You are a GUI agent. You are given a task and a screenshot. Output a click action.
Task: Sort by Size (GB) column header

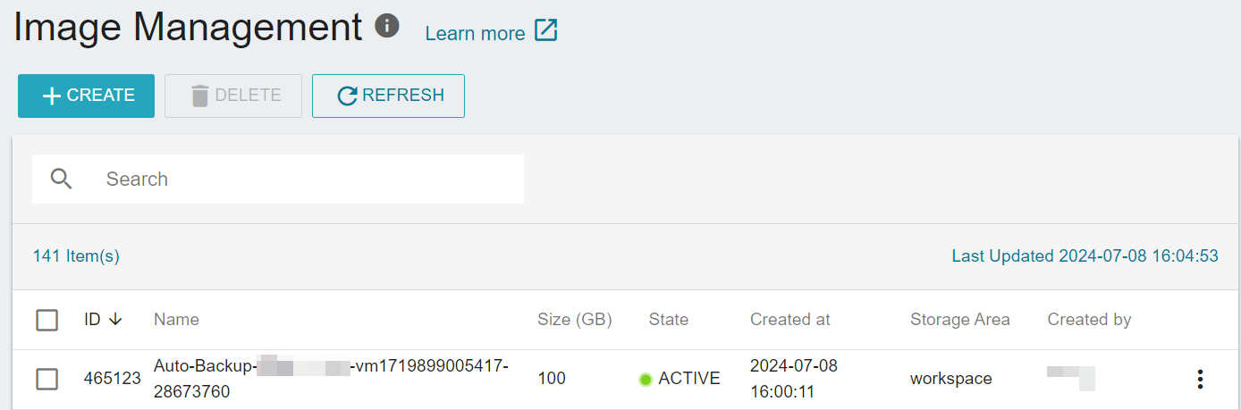(575, 319)
